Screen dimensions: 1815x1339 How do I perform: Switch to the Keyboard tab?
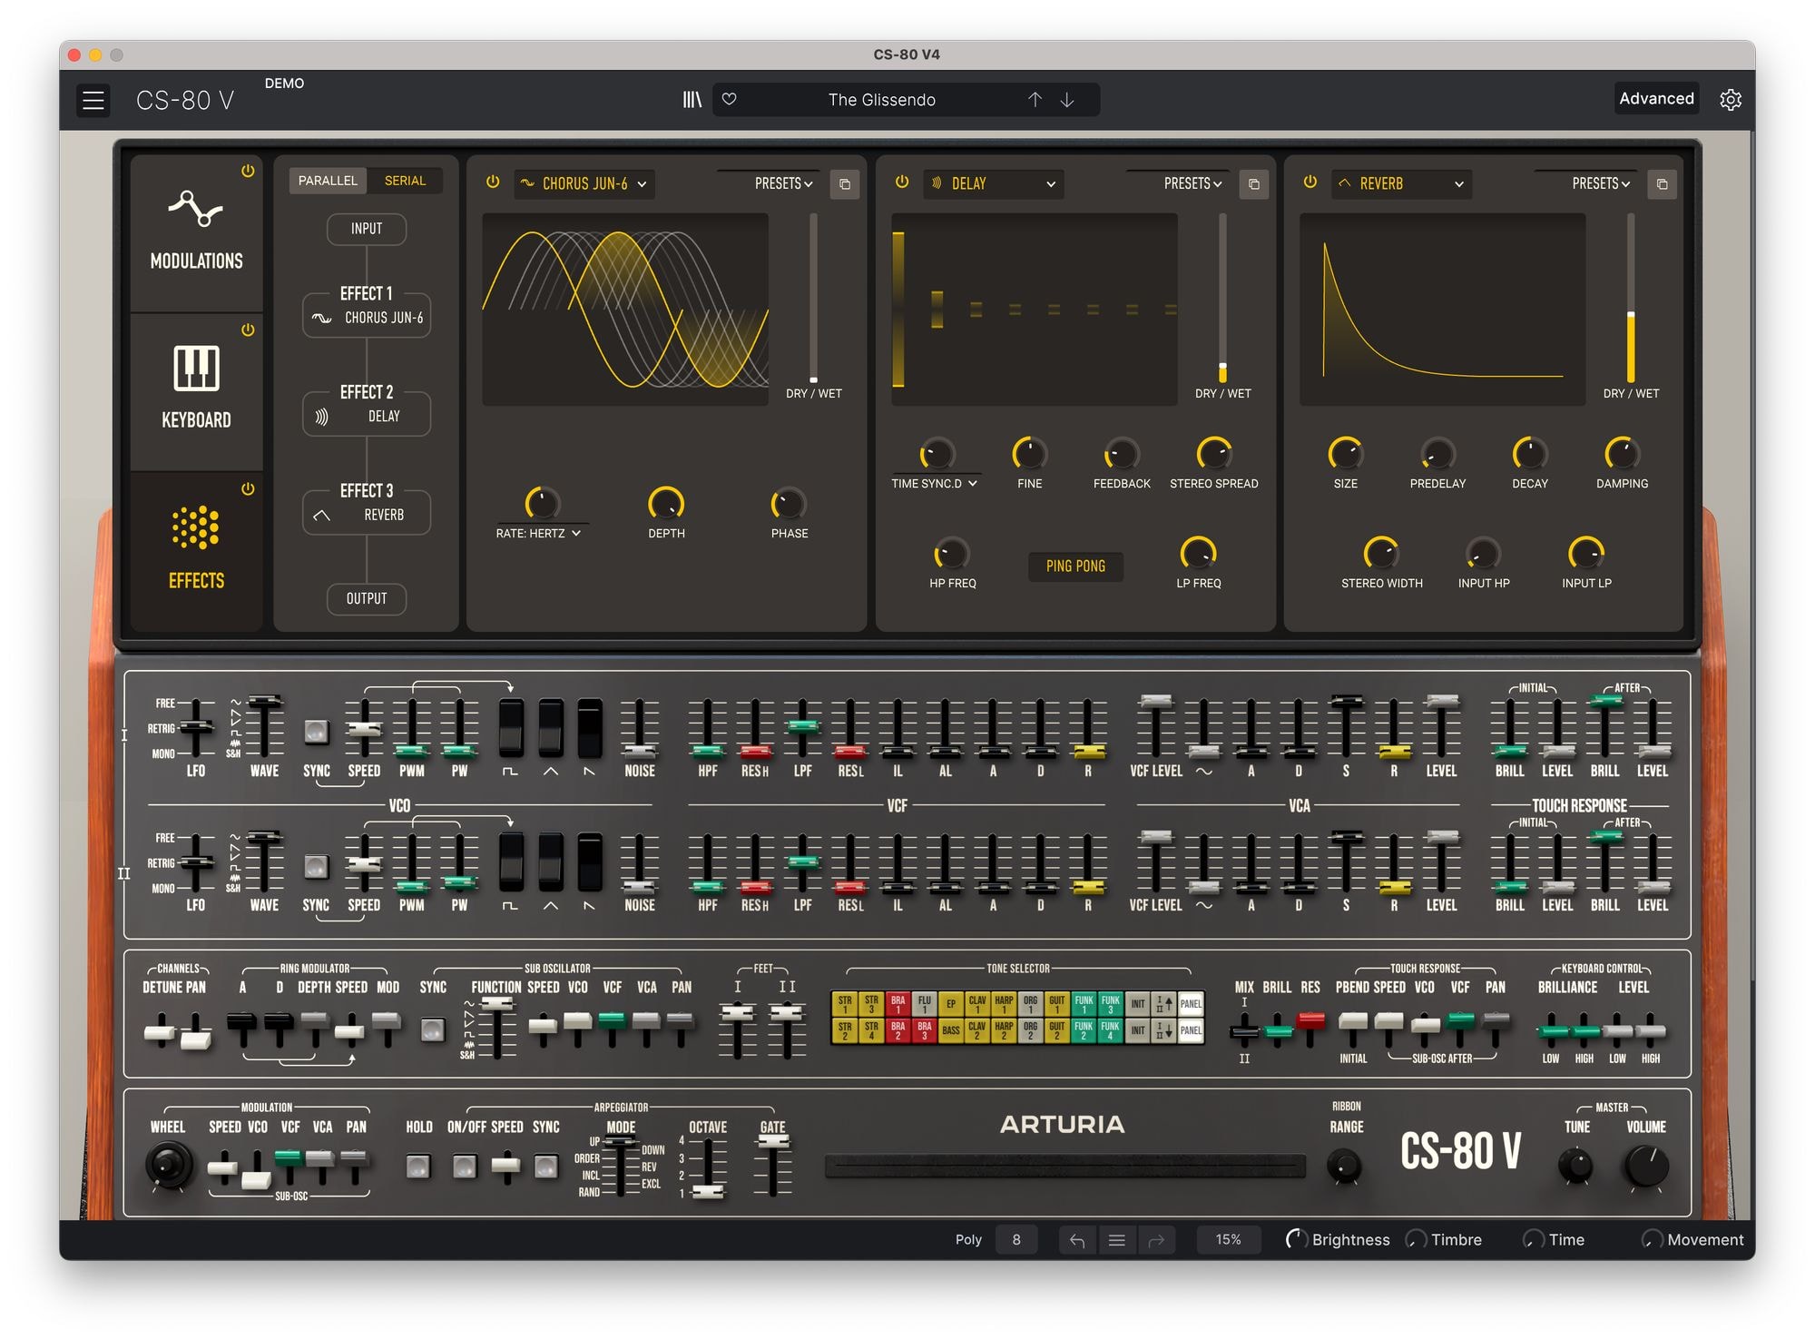coord(197,390)
